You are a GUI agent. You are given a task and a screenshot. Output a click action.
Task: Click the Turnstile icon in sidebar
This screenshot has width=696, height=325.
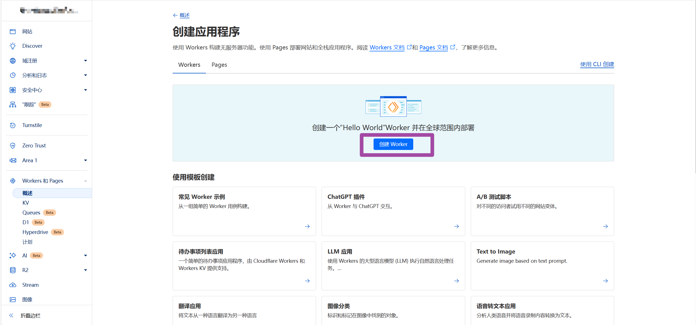[x=13, y=125]
